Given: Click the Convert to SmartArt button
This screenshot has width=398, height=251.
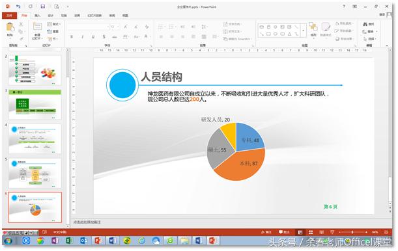Looking at the screenshot, I should (237, 39).
